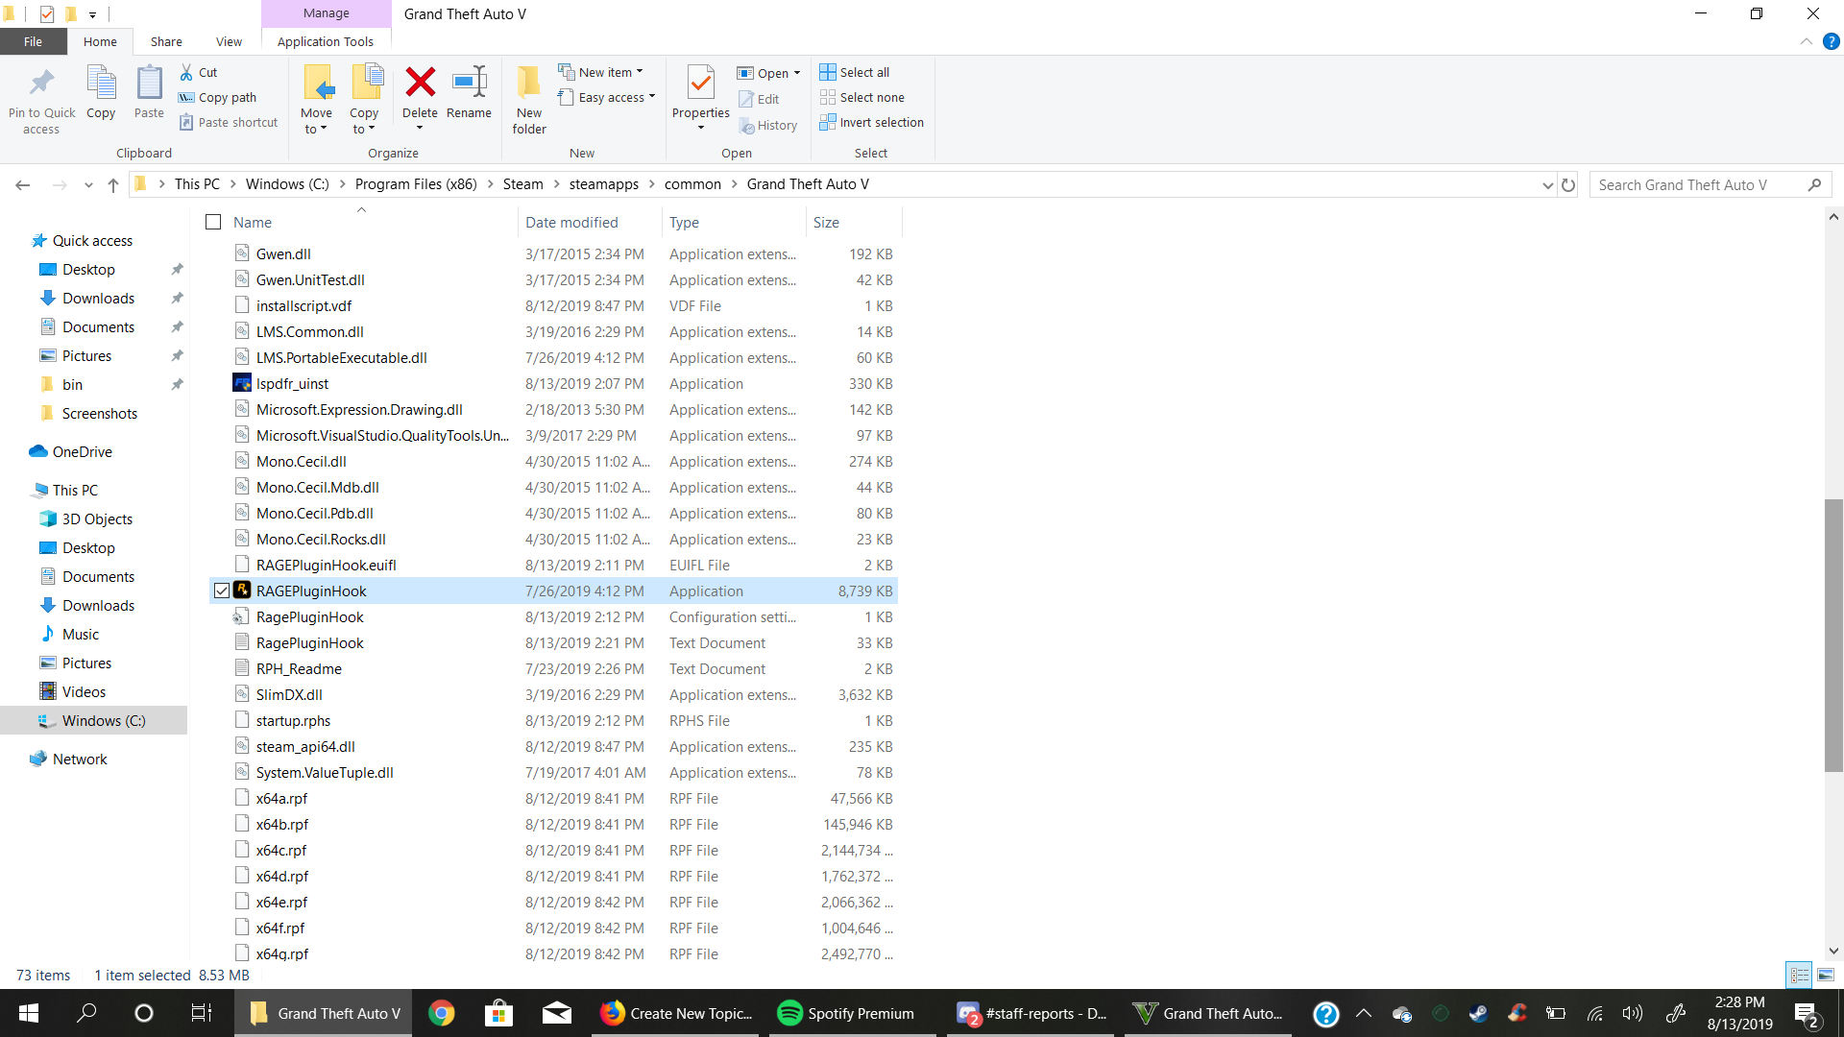Click steamapps in the address breadcrumb
Screen dimensions: 1844x1037
(603, 184)
